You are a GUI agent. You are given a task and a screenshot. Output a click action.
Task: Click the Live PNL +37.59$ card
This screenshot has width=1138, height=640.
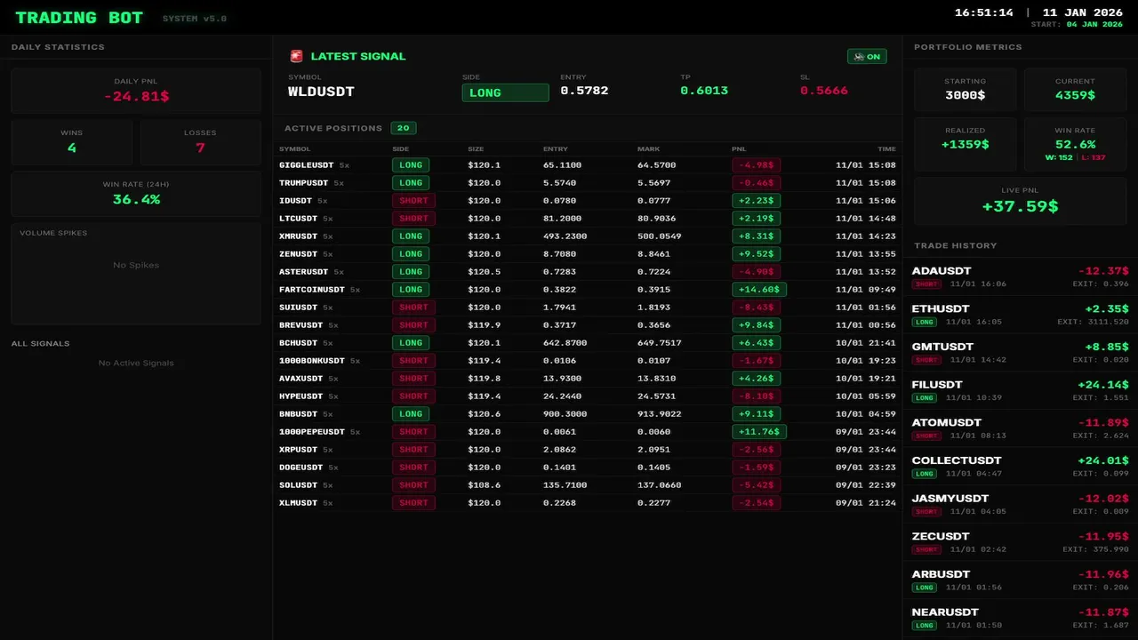pyautogui.click(x=1020, y=201)
